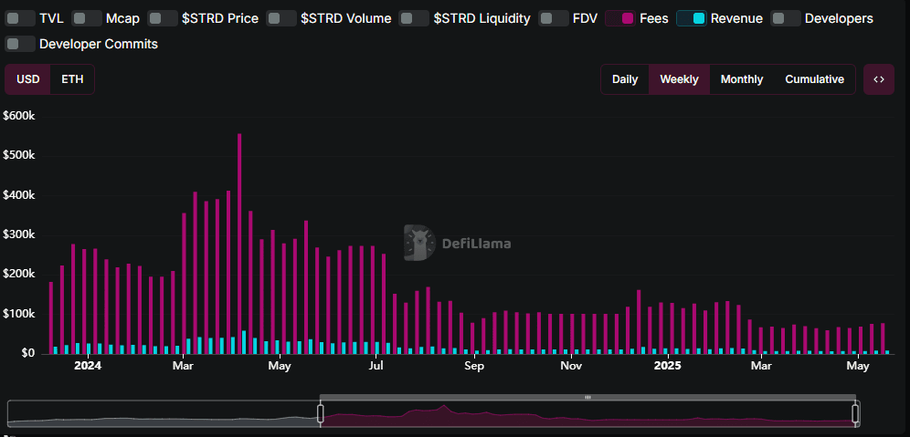The height and width of the screenshot is (437, 910).
Task: Click right handle of range slider
Action: (x=855, y=413)
